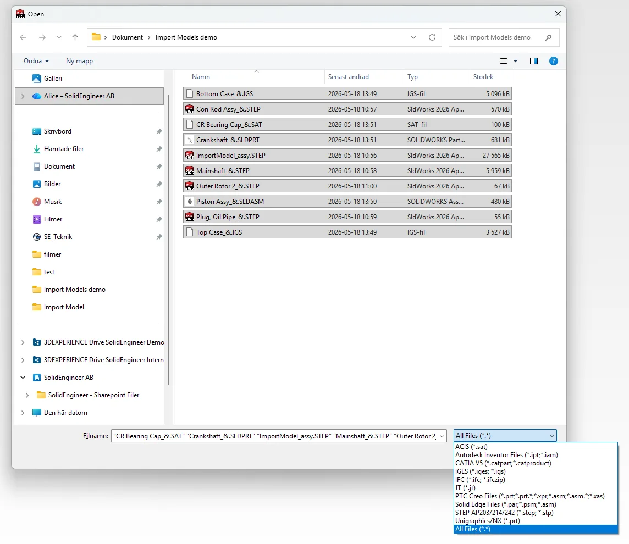Viewport: 629px width, 544px height.
Task: Choose Solid Edge Files file type
Action: click(x=536, y=504)
